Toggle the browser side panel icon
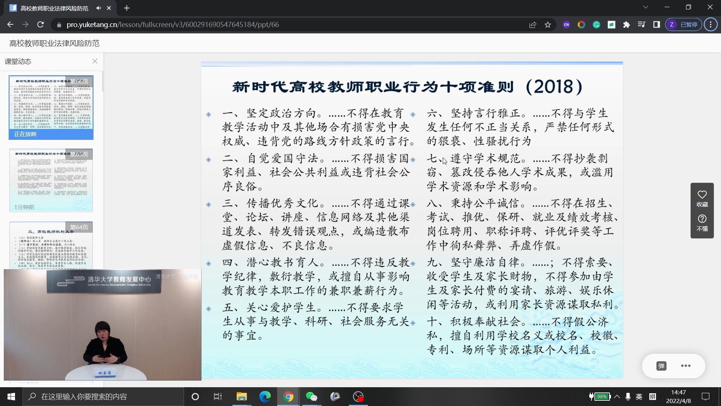The image size is (721, 406). point(656,25)
